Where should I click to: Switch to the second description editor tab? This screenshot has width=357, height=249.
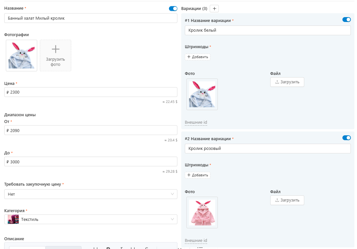click(63, 248)
